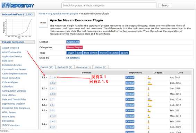Open the Build Tools category
This screenshot has height=133, width=196.
pos(8,61)
